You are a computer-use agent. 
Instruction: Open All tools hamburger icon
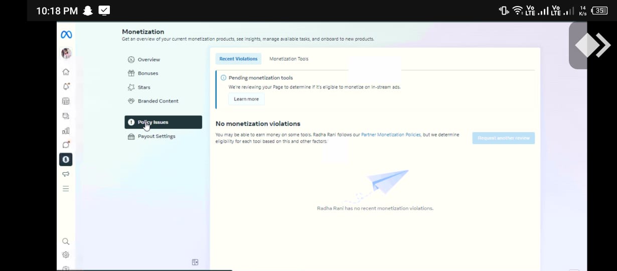[66, 189]
